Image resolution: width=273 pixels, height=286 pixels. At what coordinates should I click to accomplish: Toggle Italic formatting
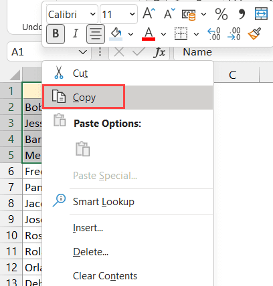[76, 34]
